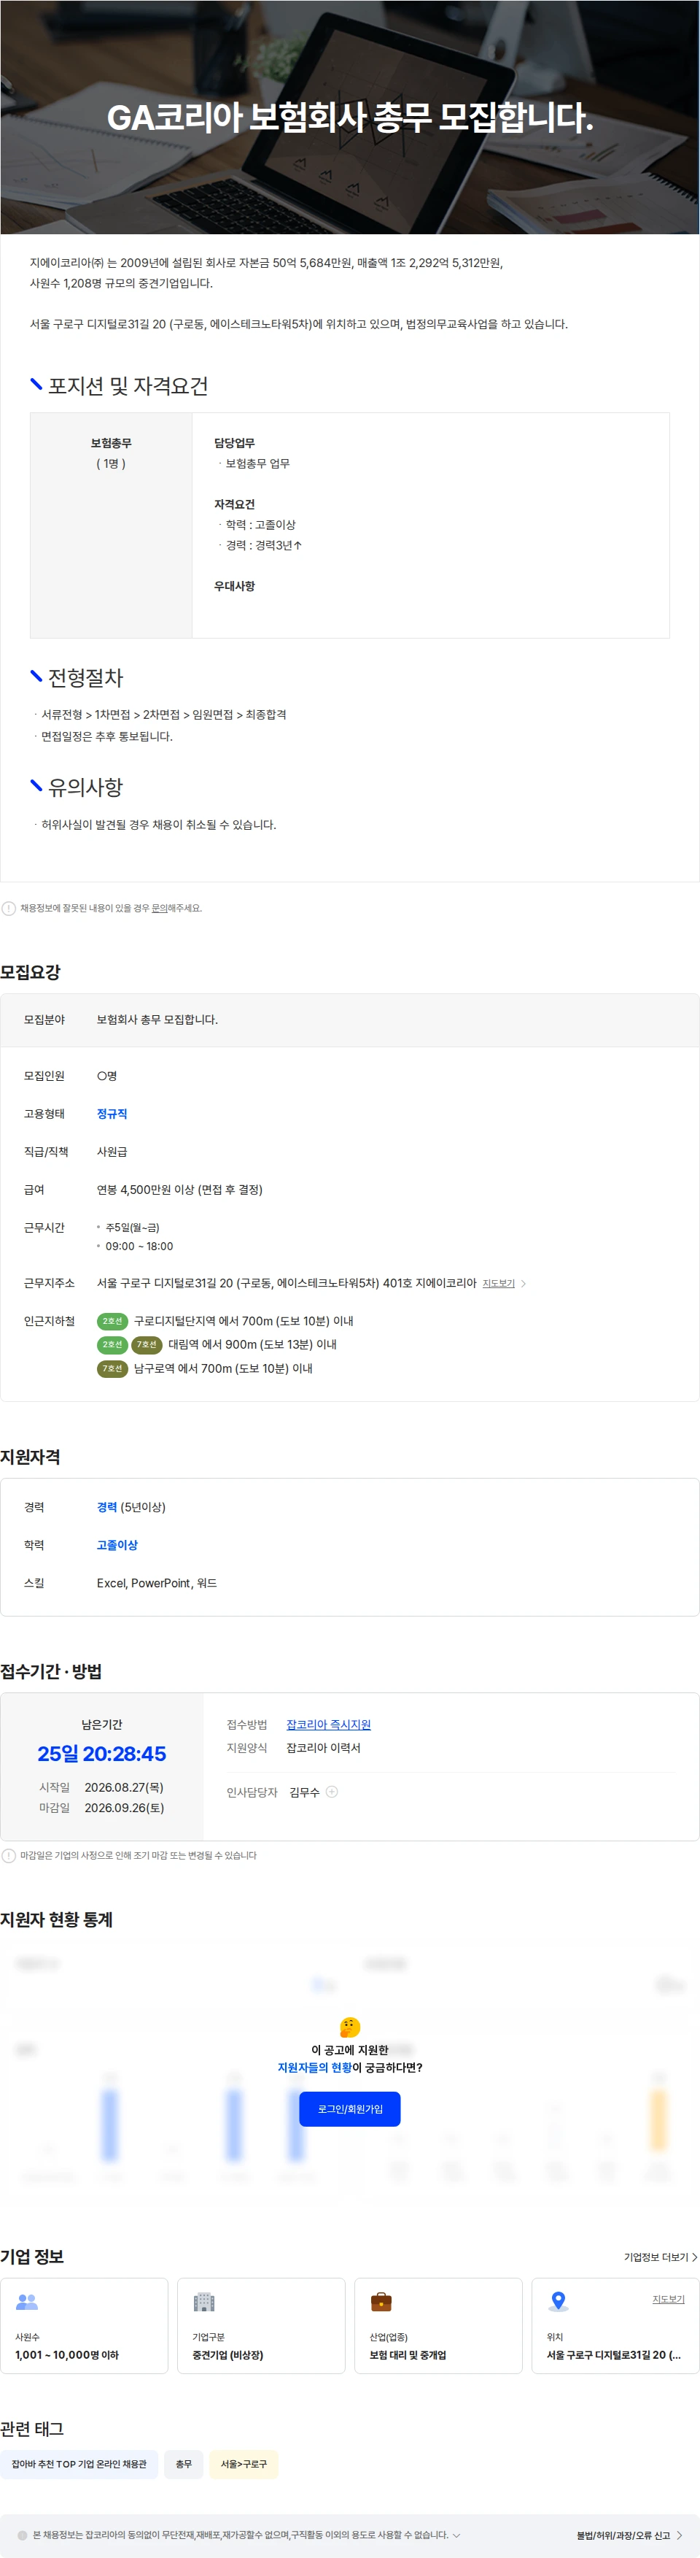Select the 잡아바 추천 TOP 기업 온라인 채용관 tag

[79, 2464]
